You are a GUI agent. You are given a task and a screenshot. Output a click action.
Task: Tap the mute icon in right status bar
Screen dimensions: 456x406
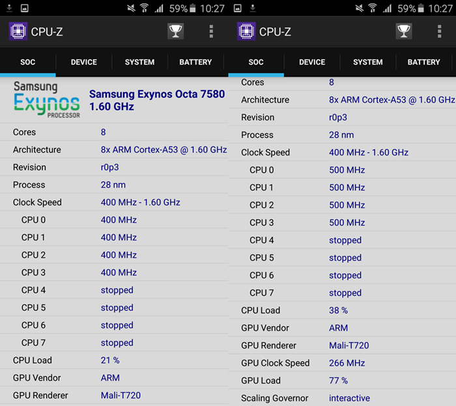360,8
